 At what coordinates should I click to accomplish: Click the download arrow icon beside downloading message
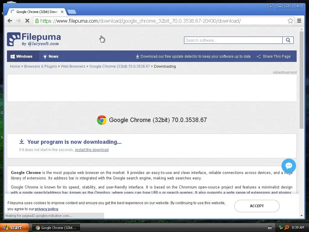[22, 141]
